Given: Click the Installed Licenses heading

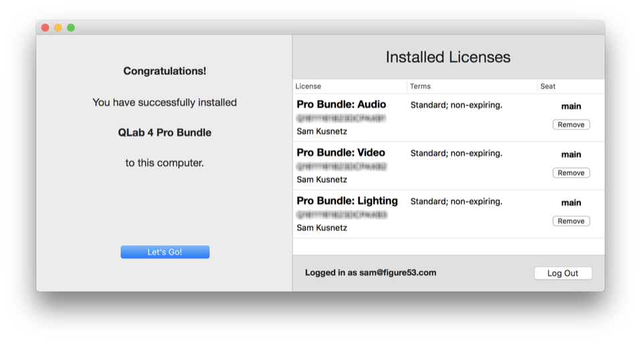Looking at the screenshot, I should tap(448, 57).
